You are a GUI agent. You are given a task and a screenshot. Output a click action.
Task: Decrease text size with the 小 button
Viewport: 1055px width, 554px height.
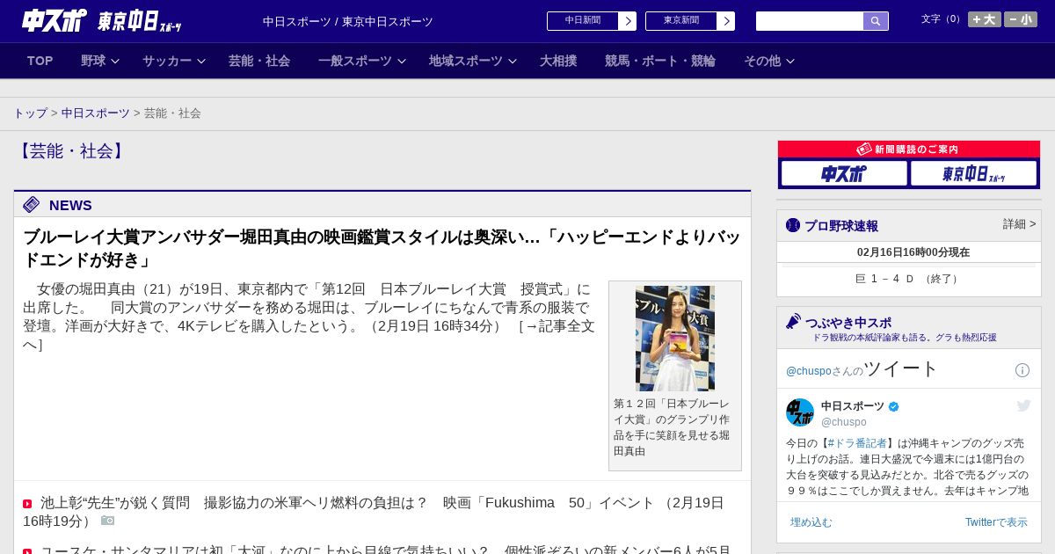[x=1021, y=19]
